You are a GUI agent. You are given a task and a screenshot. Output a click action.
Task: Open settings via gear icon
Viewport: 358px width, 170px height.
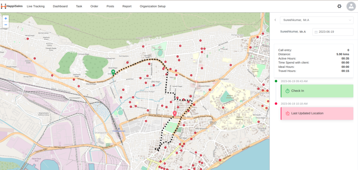(339, 6)
